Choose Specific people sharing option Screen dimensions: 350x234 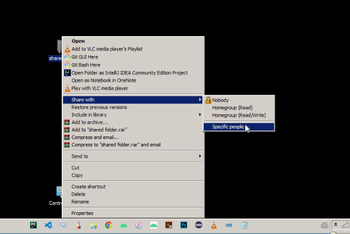[229, 126]
